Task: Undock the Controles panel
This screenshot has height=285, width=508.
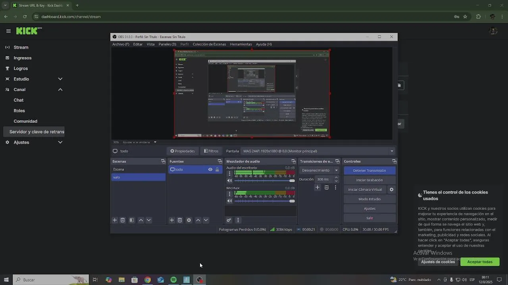Action: click(394, 161)
